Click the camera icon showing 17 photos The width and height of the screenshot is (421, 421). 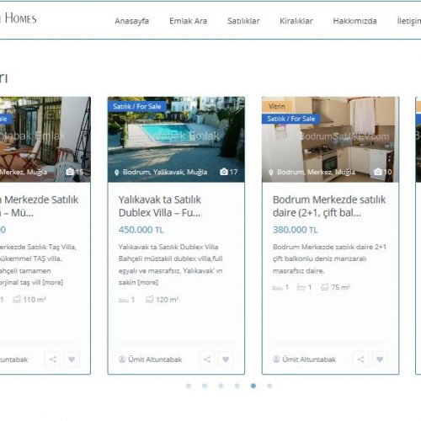(x=224, y=172)
